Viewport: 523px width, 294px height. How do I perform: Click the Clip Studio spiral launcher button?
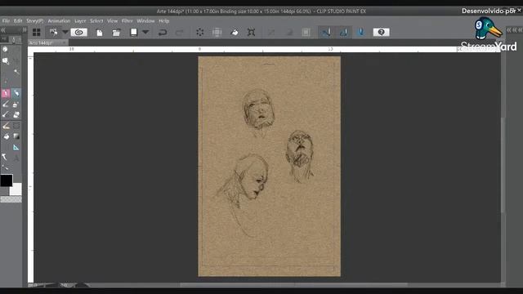[79, 32]
